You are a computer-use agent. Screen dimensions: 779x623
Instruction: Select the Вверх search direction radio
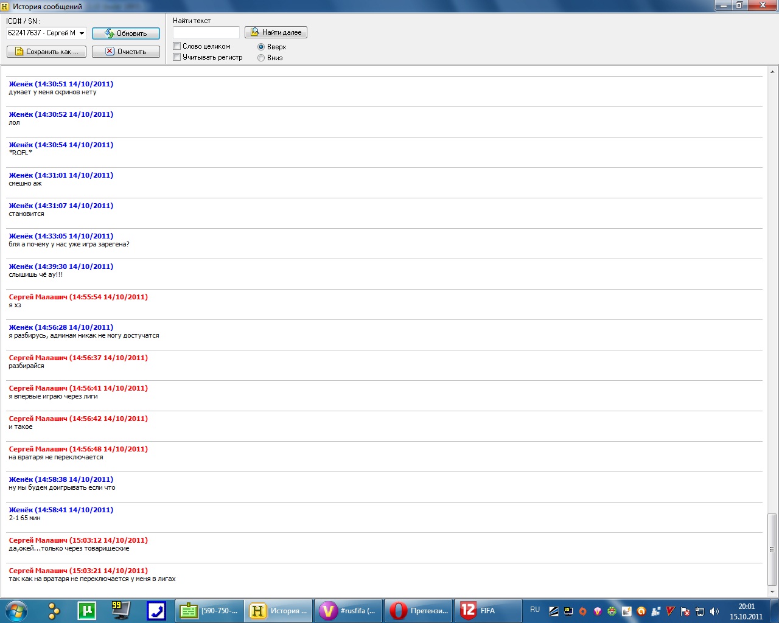pos(261,47)
